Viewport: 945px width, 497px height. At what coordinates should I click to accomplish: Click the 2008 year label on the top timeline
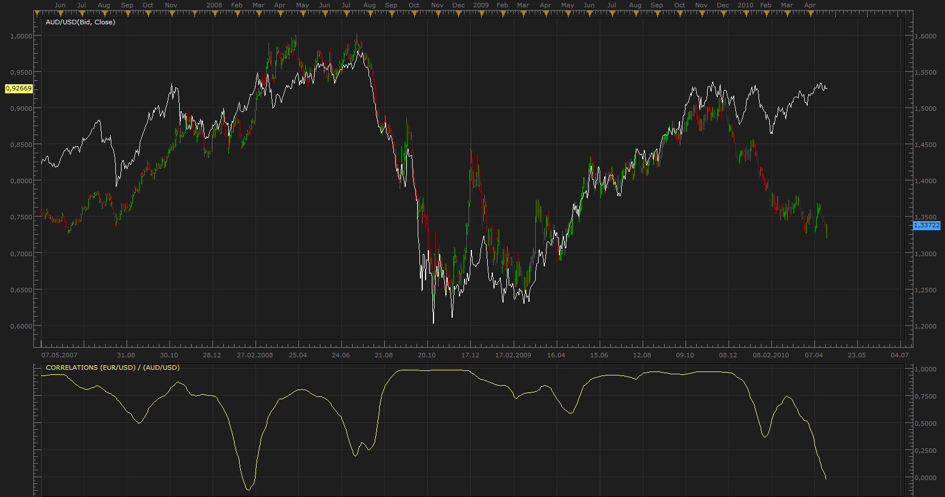point(214,5)
